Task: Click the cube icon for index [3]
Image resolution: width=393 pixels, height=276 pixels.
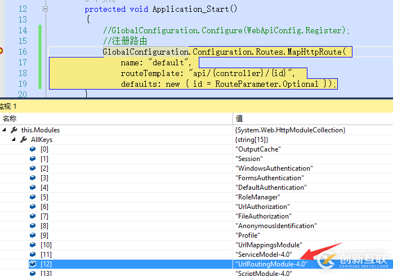Action: pyautogui.click(x=33, y=178)
